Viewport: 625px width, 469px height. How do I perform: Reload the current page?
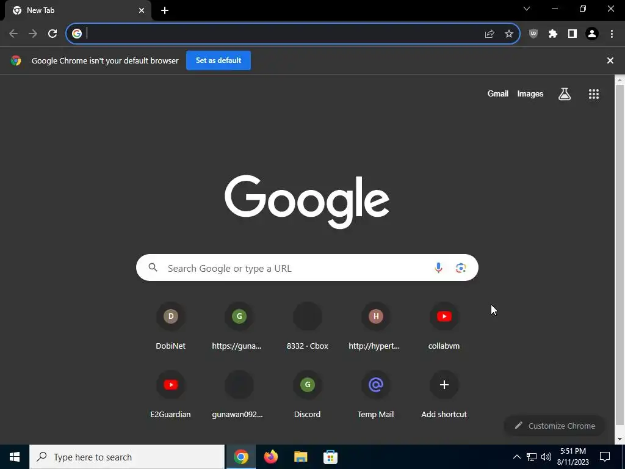coord(52,34)
